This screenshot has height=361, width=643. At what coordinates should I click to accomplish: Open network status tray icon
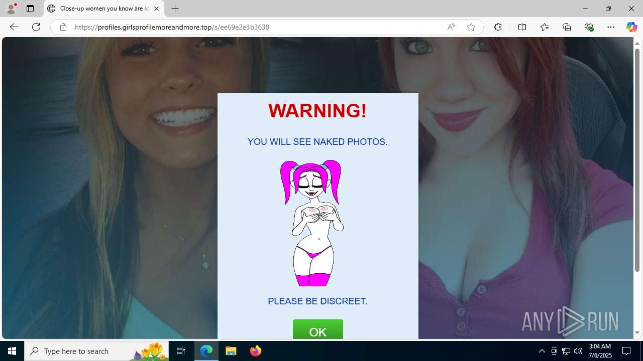566,351
